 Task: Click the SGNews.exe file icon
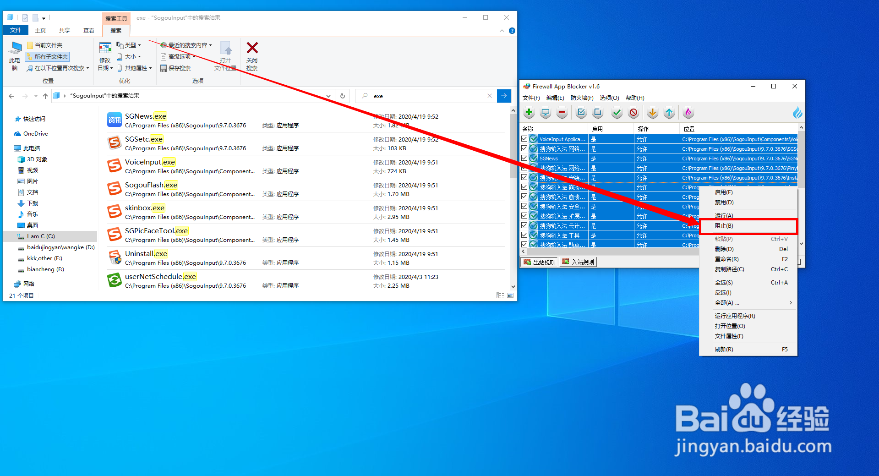(115, 120)
